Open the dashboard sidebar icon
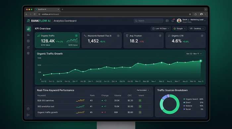The width and height of the screenshot is (232, 129). point(29,29)
